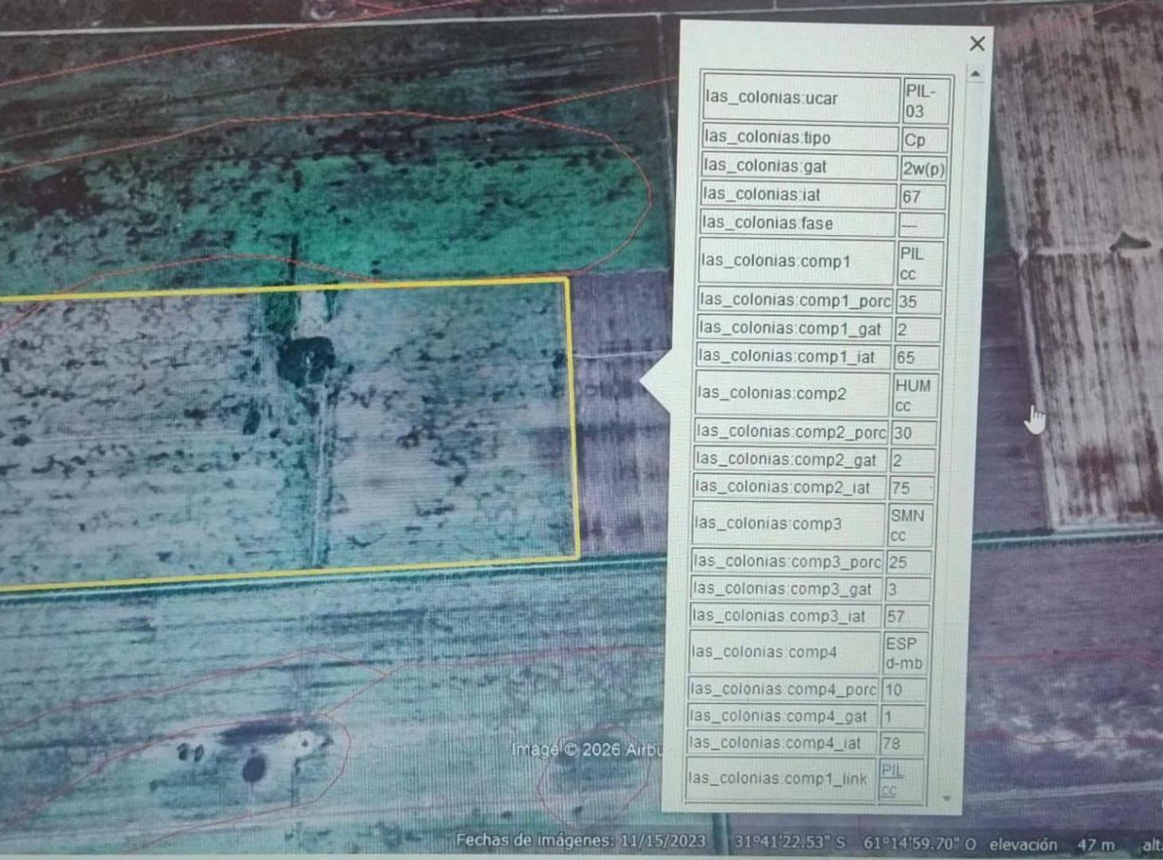Select value 57 in comp3_iat row
The image size is (1163, 860).
point(906,616)
